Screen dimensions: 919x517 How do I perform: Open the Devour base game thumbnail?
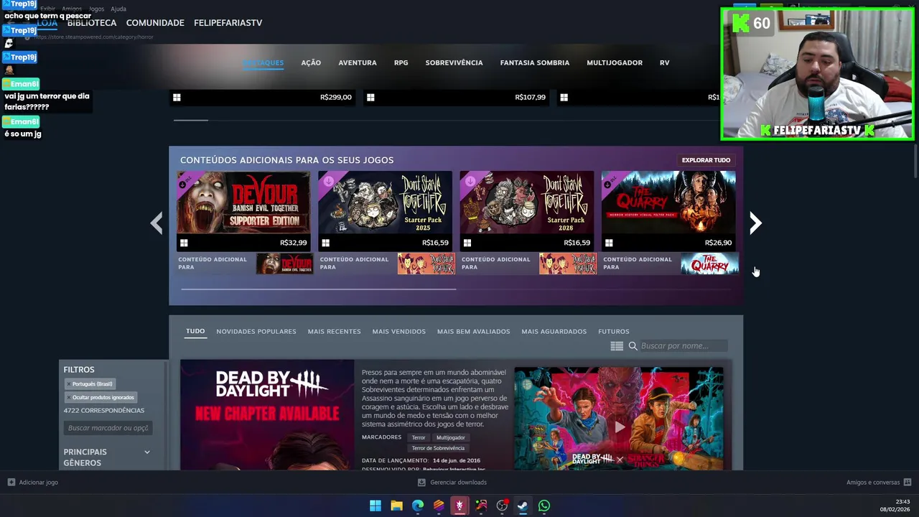pyautogui.click(x=284, y=264)
